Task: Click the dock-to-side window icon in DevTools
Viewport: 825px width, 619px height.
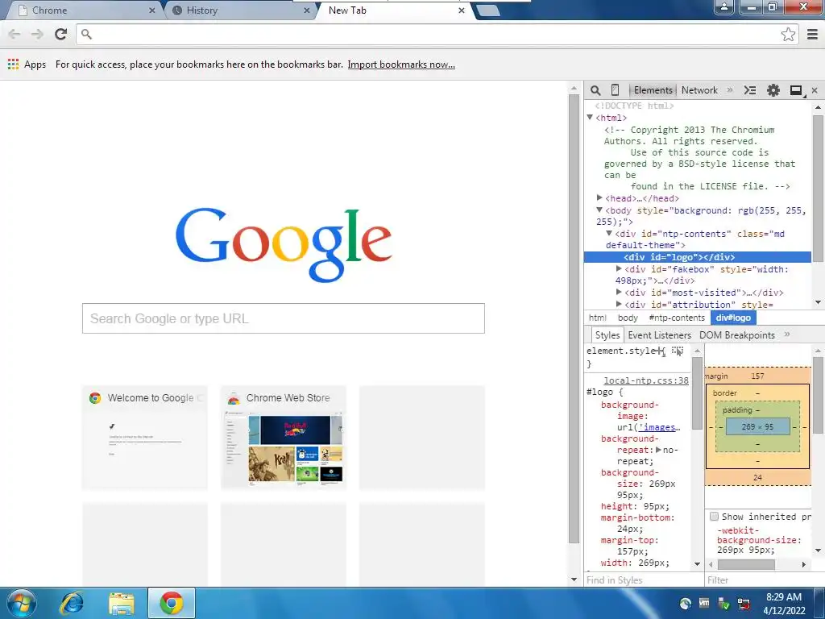Action: pos(797,90)
